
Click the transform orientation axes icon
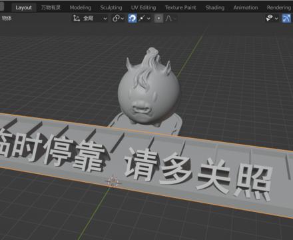(77, 18)
